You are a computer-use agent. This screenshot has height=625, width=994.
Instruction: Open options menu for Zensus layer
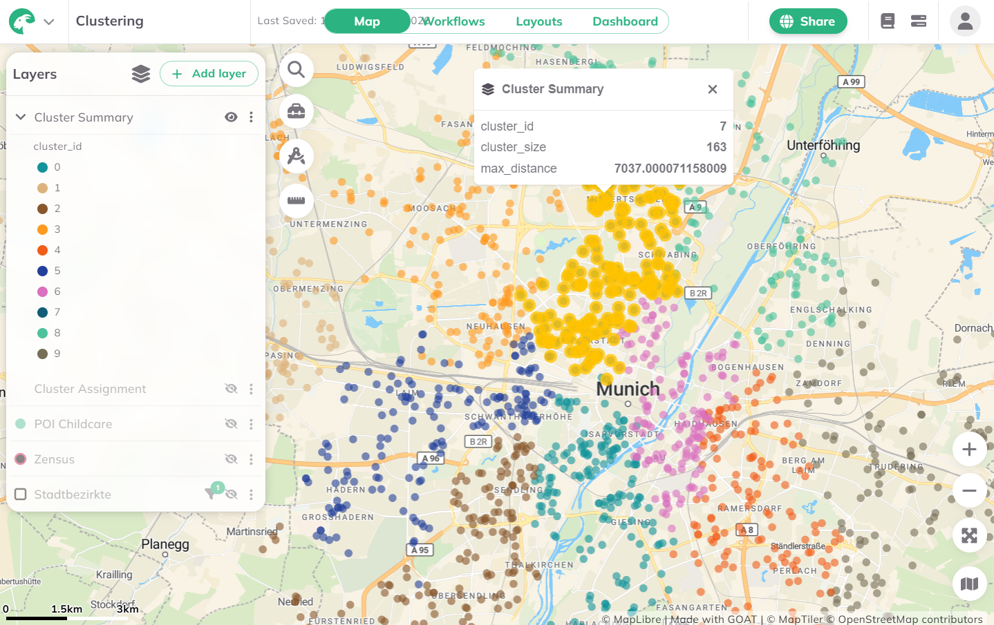pyautogui.click(x=251, y=459)
